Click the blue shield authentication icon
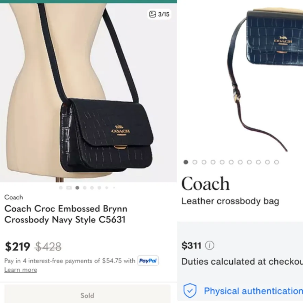303x303 pixels. click(190, 291)
